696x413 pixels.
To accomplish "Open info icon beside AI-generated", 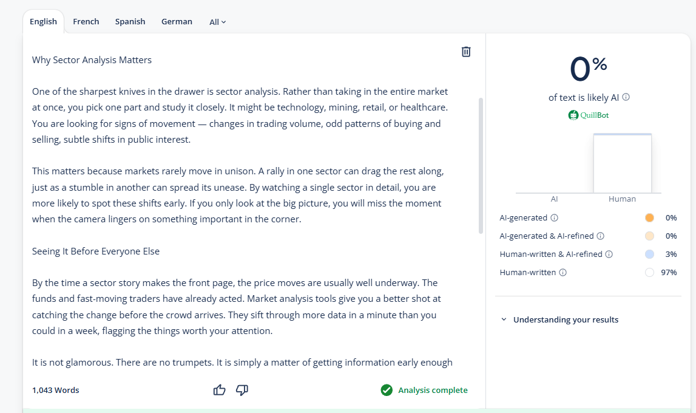I will pos(555,217).
